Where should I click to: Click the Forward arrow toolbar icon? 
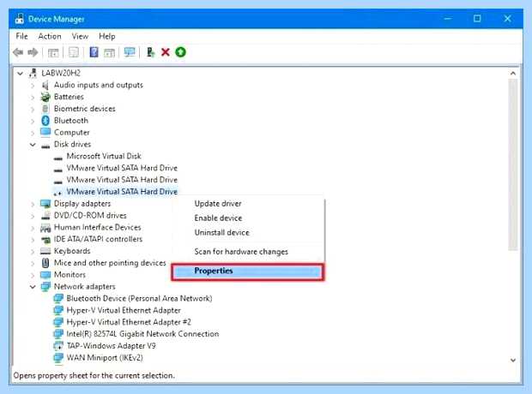(33, 52)
